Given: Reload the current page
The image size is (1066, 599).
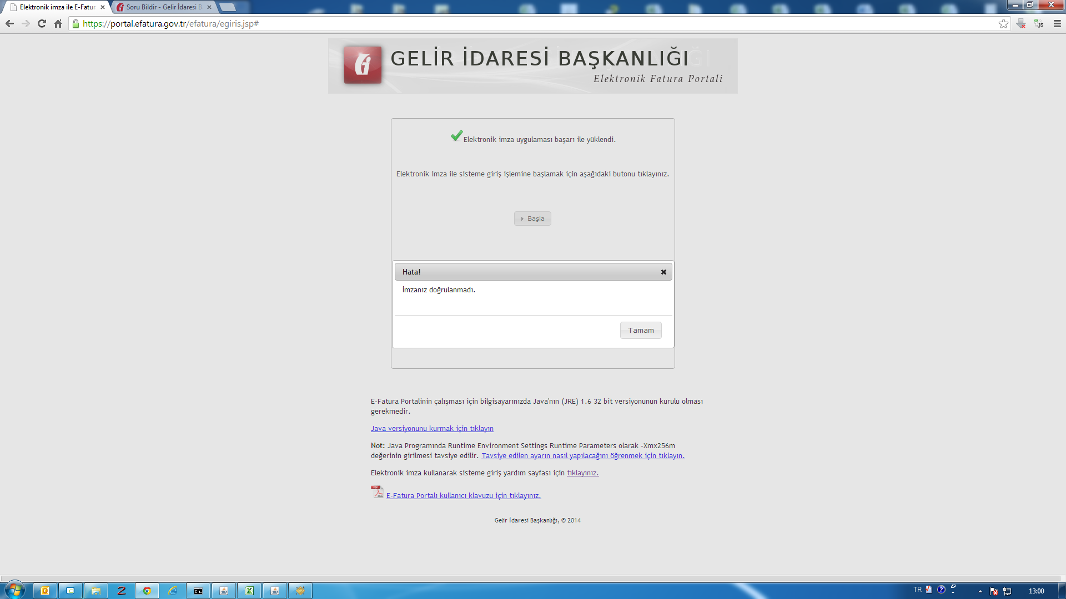Looking at the screenshot, I should pyautogui.click(x=42, y=23).
